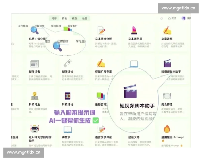This screenshot has height=161, width=202.
Task: Switch to the 问答 tab
Action: click(x=54, y=18)
